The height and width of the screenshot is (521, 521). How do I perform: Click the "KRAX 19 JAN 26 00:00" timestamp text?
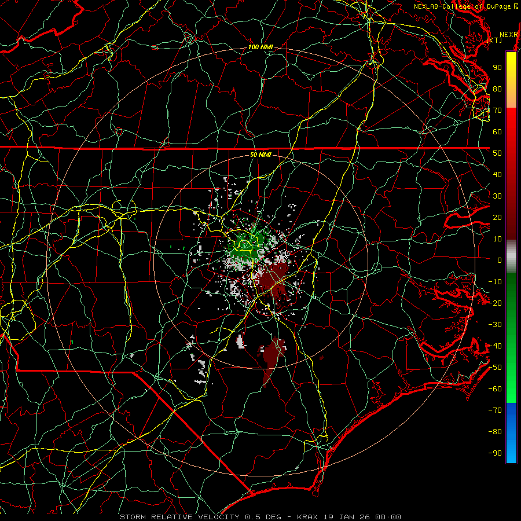349,517
